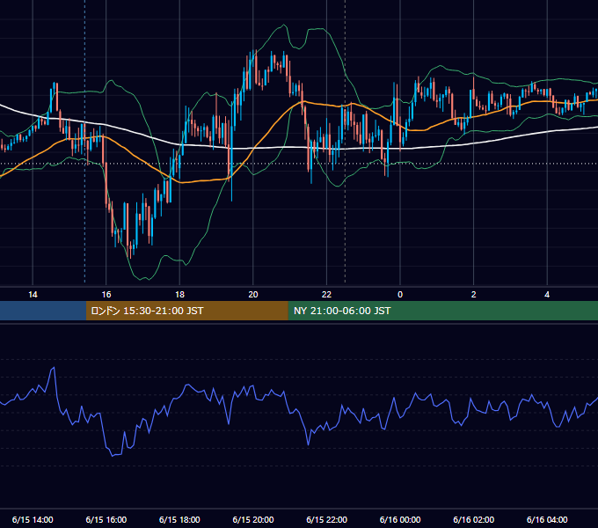Click the 6/15 22:00 date label

tap(327, 519)
